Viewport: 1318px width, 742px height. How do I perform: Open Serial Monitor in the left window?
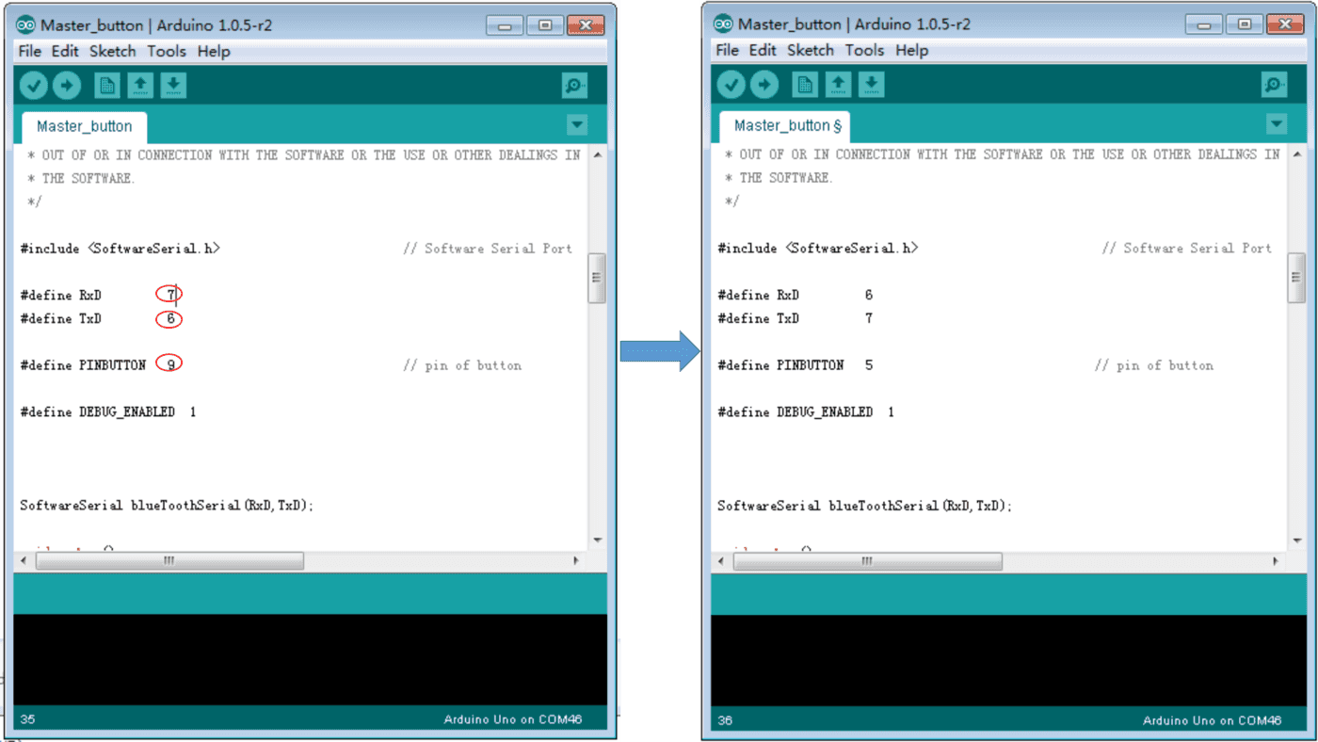[x=574, y=86]
